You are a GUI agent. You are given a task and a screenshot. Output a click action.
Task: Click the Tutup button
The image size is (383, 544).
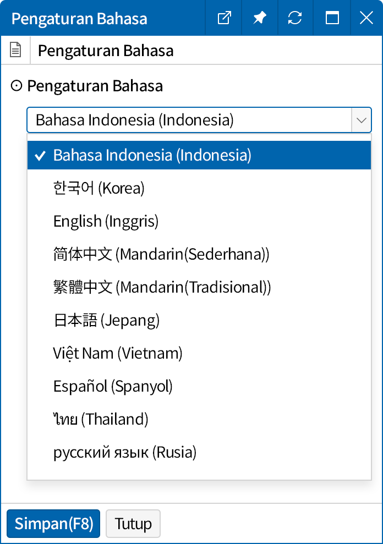[133, 523]
